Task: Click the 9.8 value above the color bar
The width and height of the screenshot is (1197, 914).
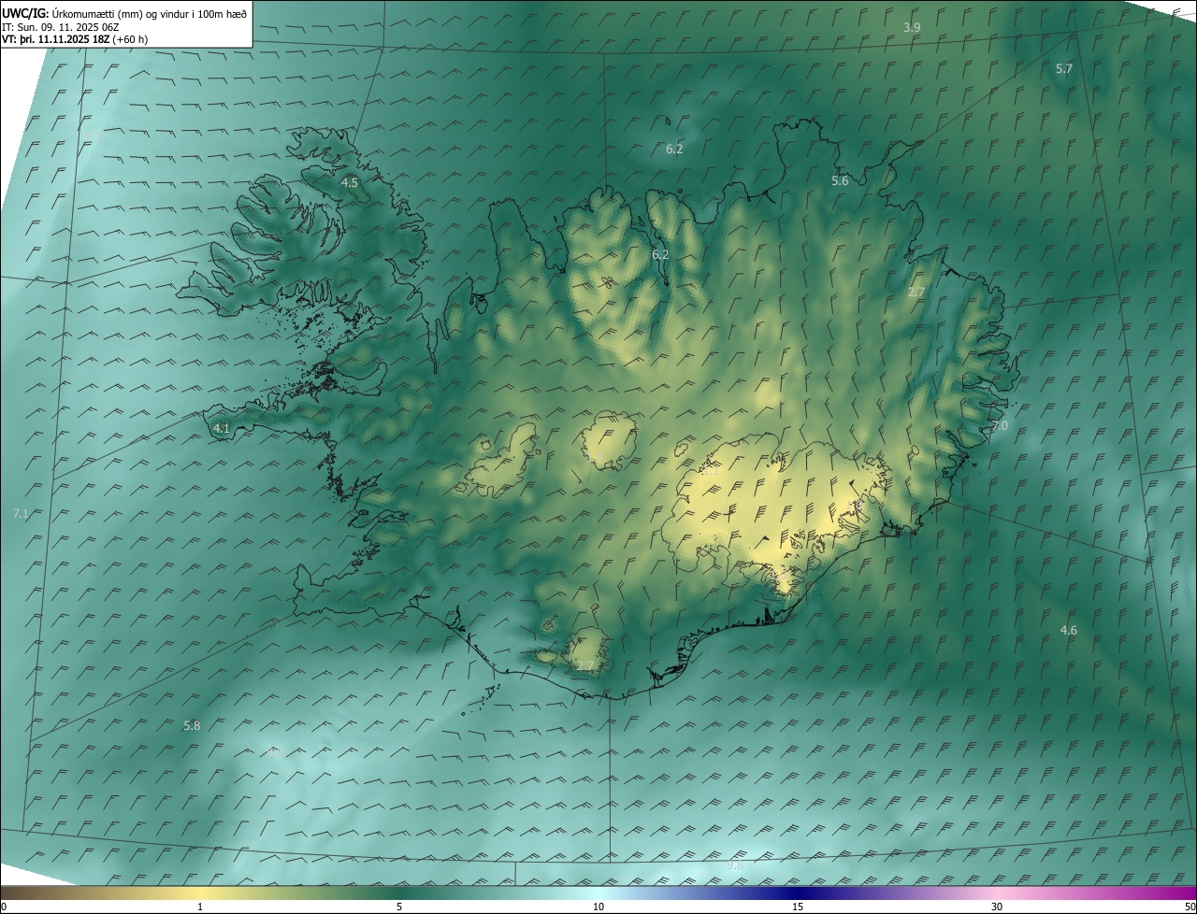Action: coord(735,866)
